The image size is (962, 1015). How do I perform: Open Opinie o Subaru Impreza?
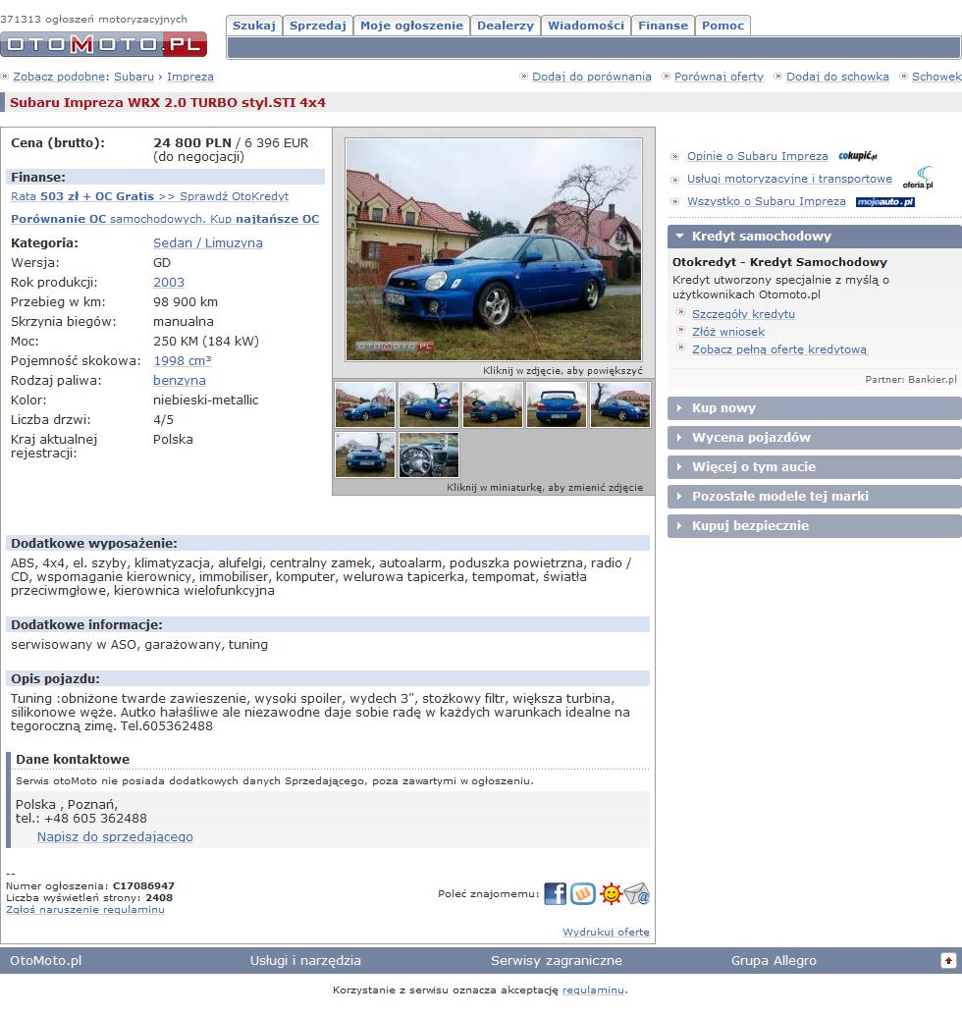758,157
